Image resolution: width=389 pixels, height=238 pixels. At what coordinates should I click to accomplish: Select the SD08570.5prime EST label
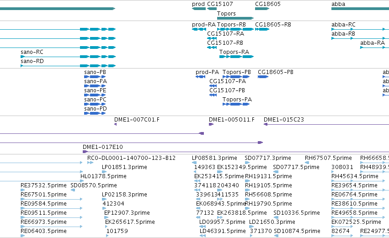(94, 186)
